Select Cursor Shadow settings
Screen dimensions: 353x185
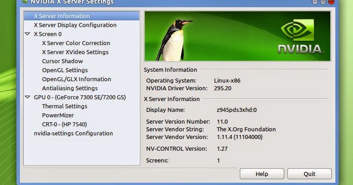pyautogui.click(x=62, y=61)
